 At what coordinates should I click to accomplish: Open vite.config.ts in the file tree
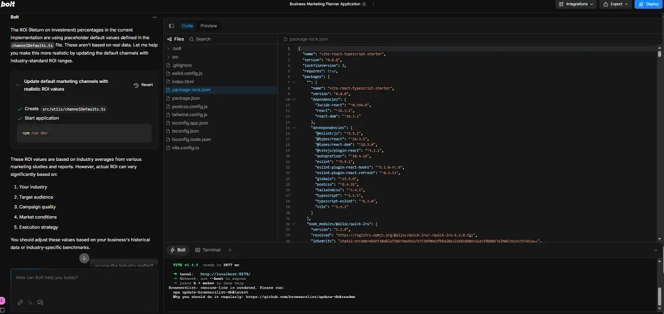click(x=221, y=148)
